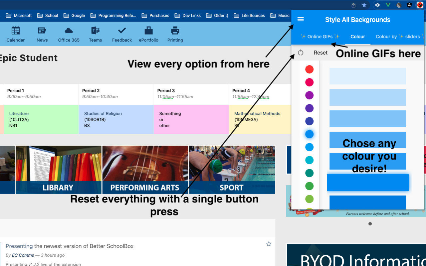Open the Calendar icon in navigation bar
Image resolution: width=426 pixels, height=266 pixels.
(x=16, y=31)
